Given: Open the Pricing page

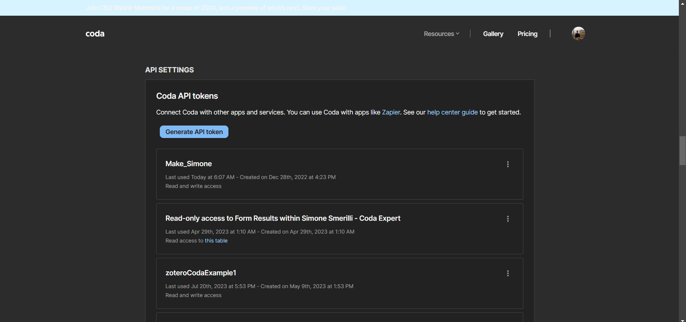Looking at the screenshot, I should coord(527,34).
